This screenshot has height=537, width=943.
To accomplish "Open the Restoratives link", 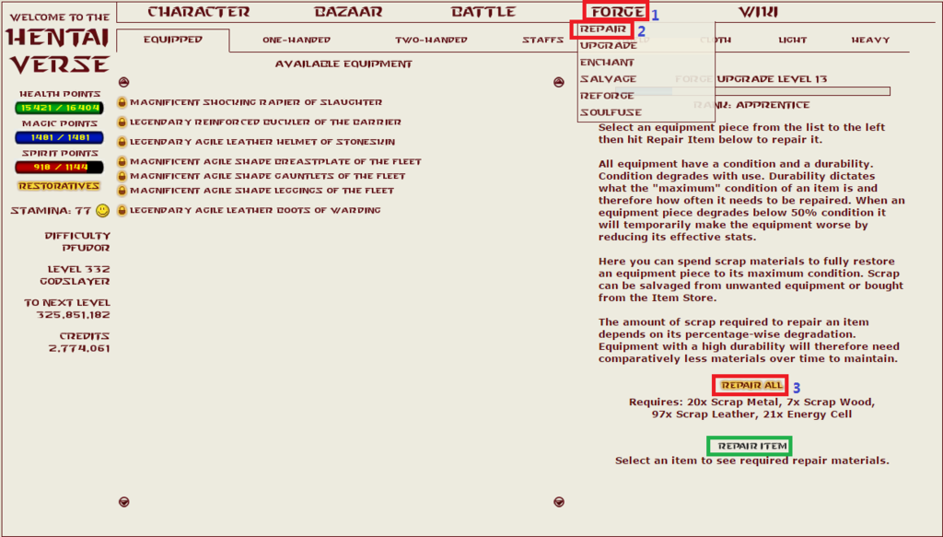I will tap(59, 186).
